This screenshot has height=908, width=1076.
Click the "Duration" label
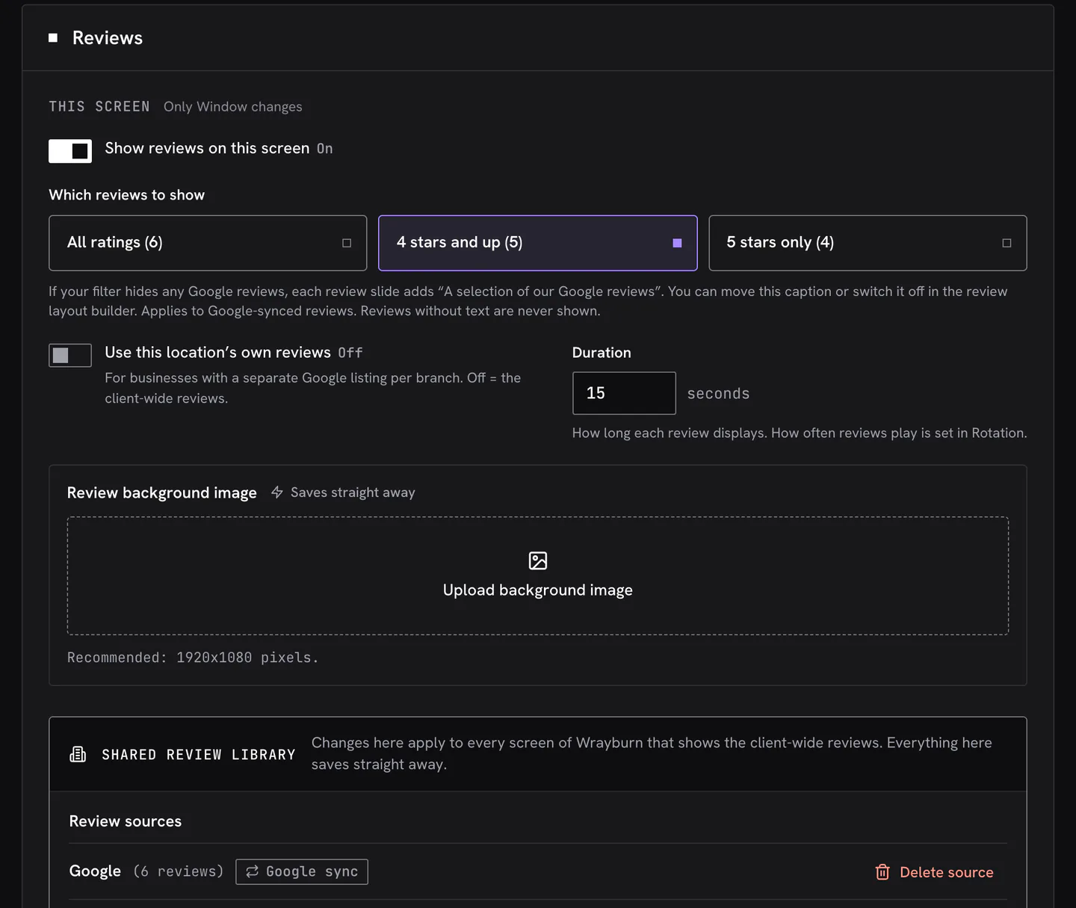point(602,353)
